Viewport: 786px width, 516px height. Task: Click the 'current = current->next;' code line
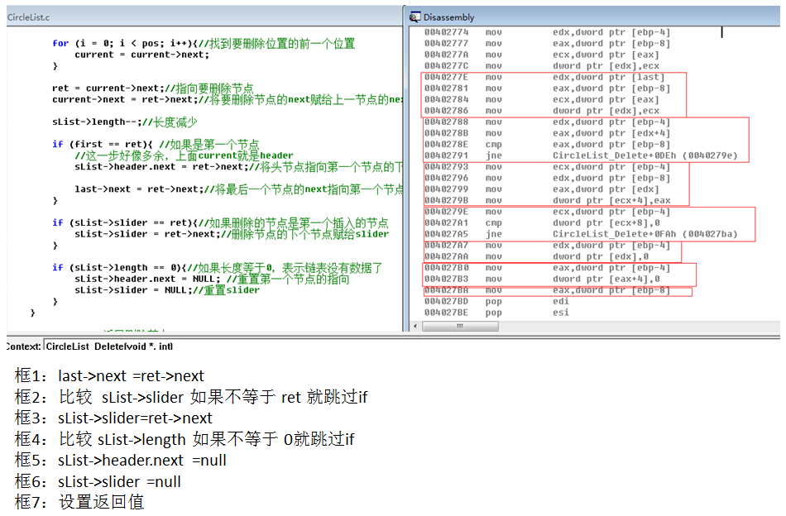141,55
